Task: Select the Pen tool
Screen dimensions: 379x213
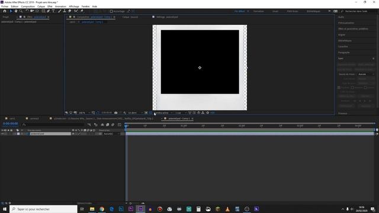Action: 49,11
